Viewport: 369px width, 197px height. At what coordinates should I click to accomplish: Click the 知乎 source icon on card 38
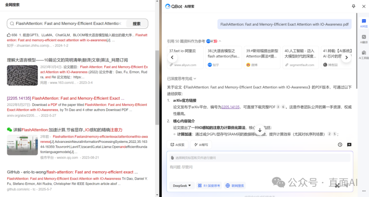pyautogui.click(x=210, y=65)
